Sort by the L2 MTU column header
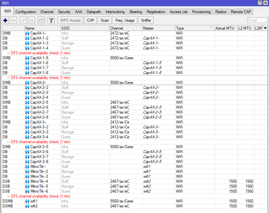269x213 pixels. [x=246, y=28]
